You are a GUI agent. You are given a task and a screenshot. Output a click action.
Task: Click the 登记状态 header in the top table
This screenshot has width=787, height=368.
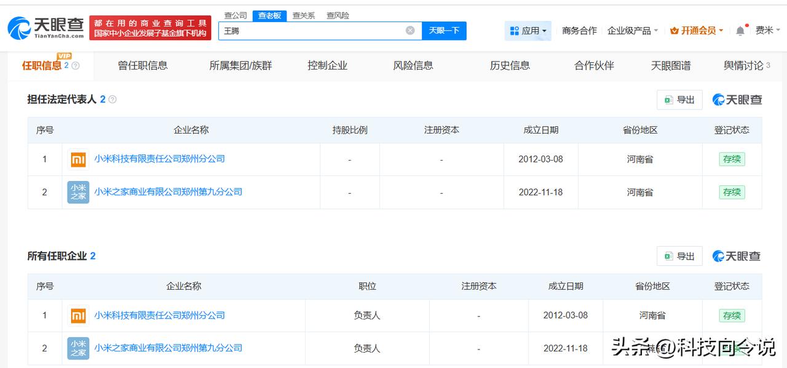point(732,130)
